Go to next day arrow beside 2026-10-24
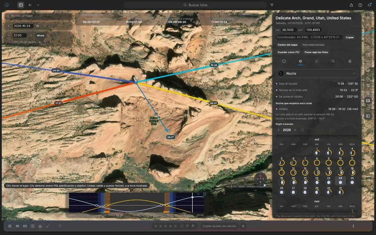 44,26
